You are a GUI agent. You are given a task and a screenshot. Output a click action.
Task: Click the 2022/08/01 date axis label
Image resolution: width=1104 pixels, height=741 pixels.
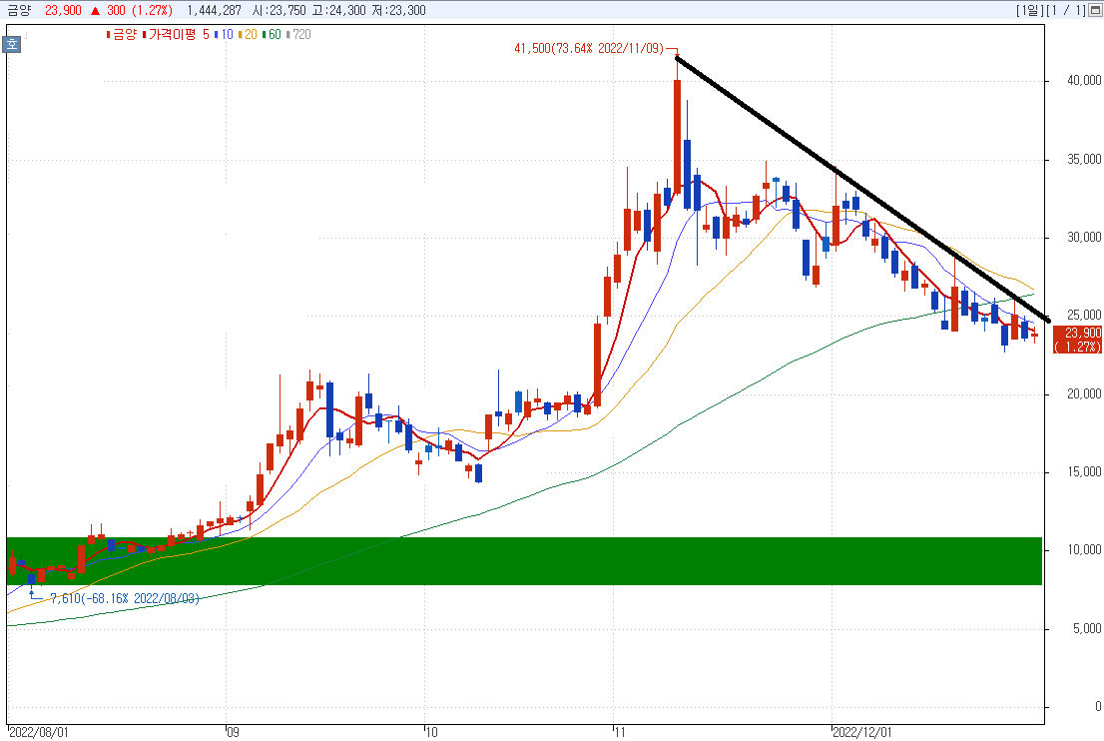tap(39, 733)
